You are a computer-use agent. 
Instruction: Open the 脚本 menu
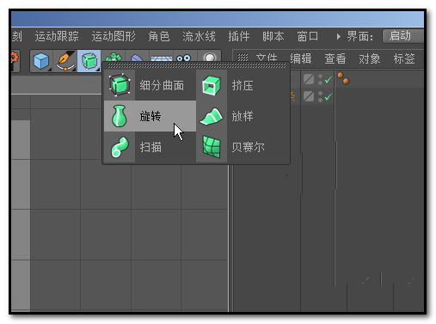pyautogui.click(x=273, y=36)
